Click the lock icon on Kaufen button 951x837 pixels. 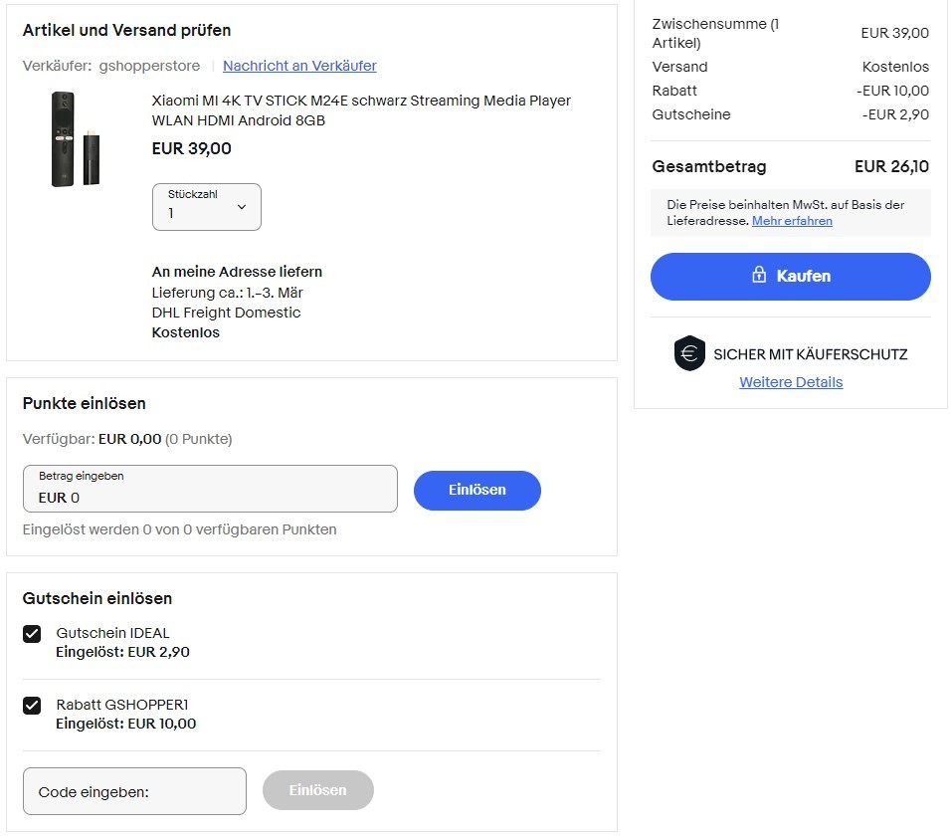point(759,275)
